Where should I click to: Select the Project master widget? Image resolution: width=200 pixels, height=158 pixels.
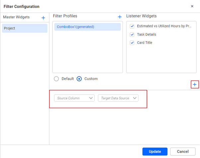(25, 28)
